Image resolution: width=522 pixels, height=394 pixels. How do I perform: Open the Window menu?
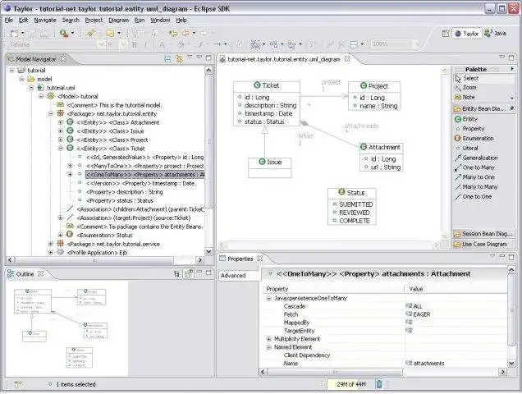pos(160,21)
